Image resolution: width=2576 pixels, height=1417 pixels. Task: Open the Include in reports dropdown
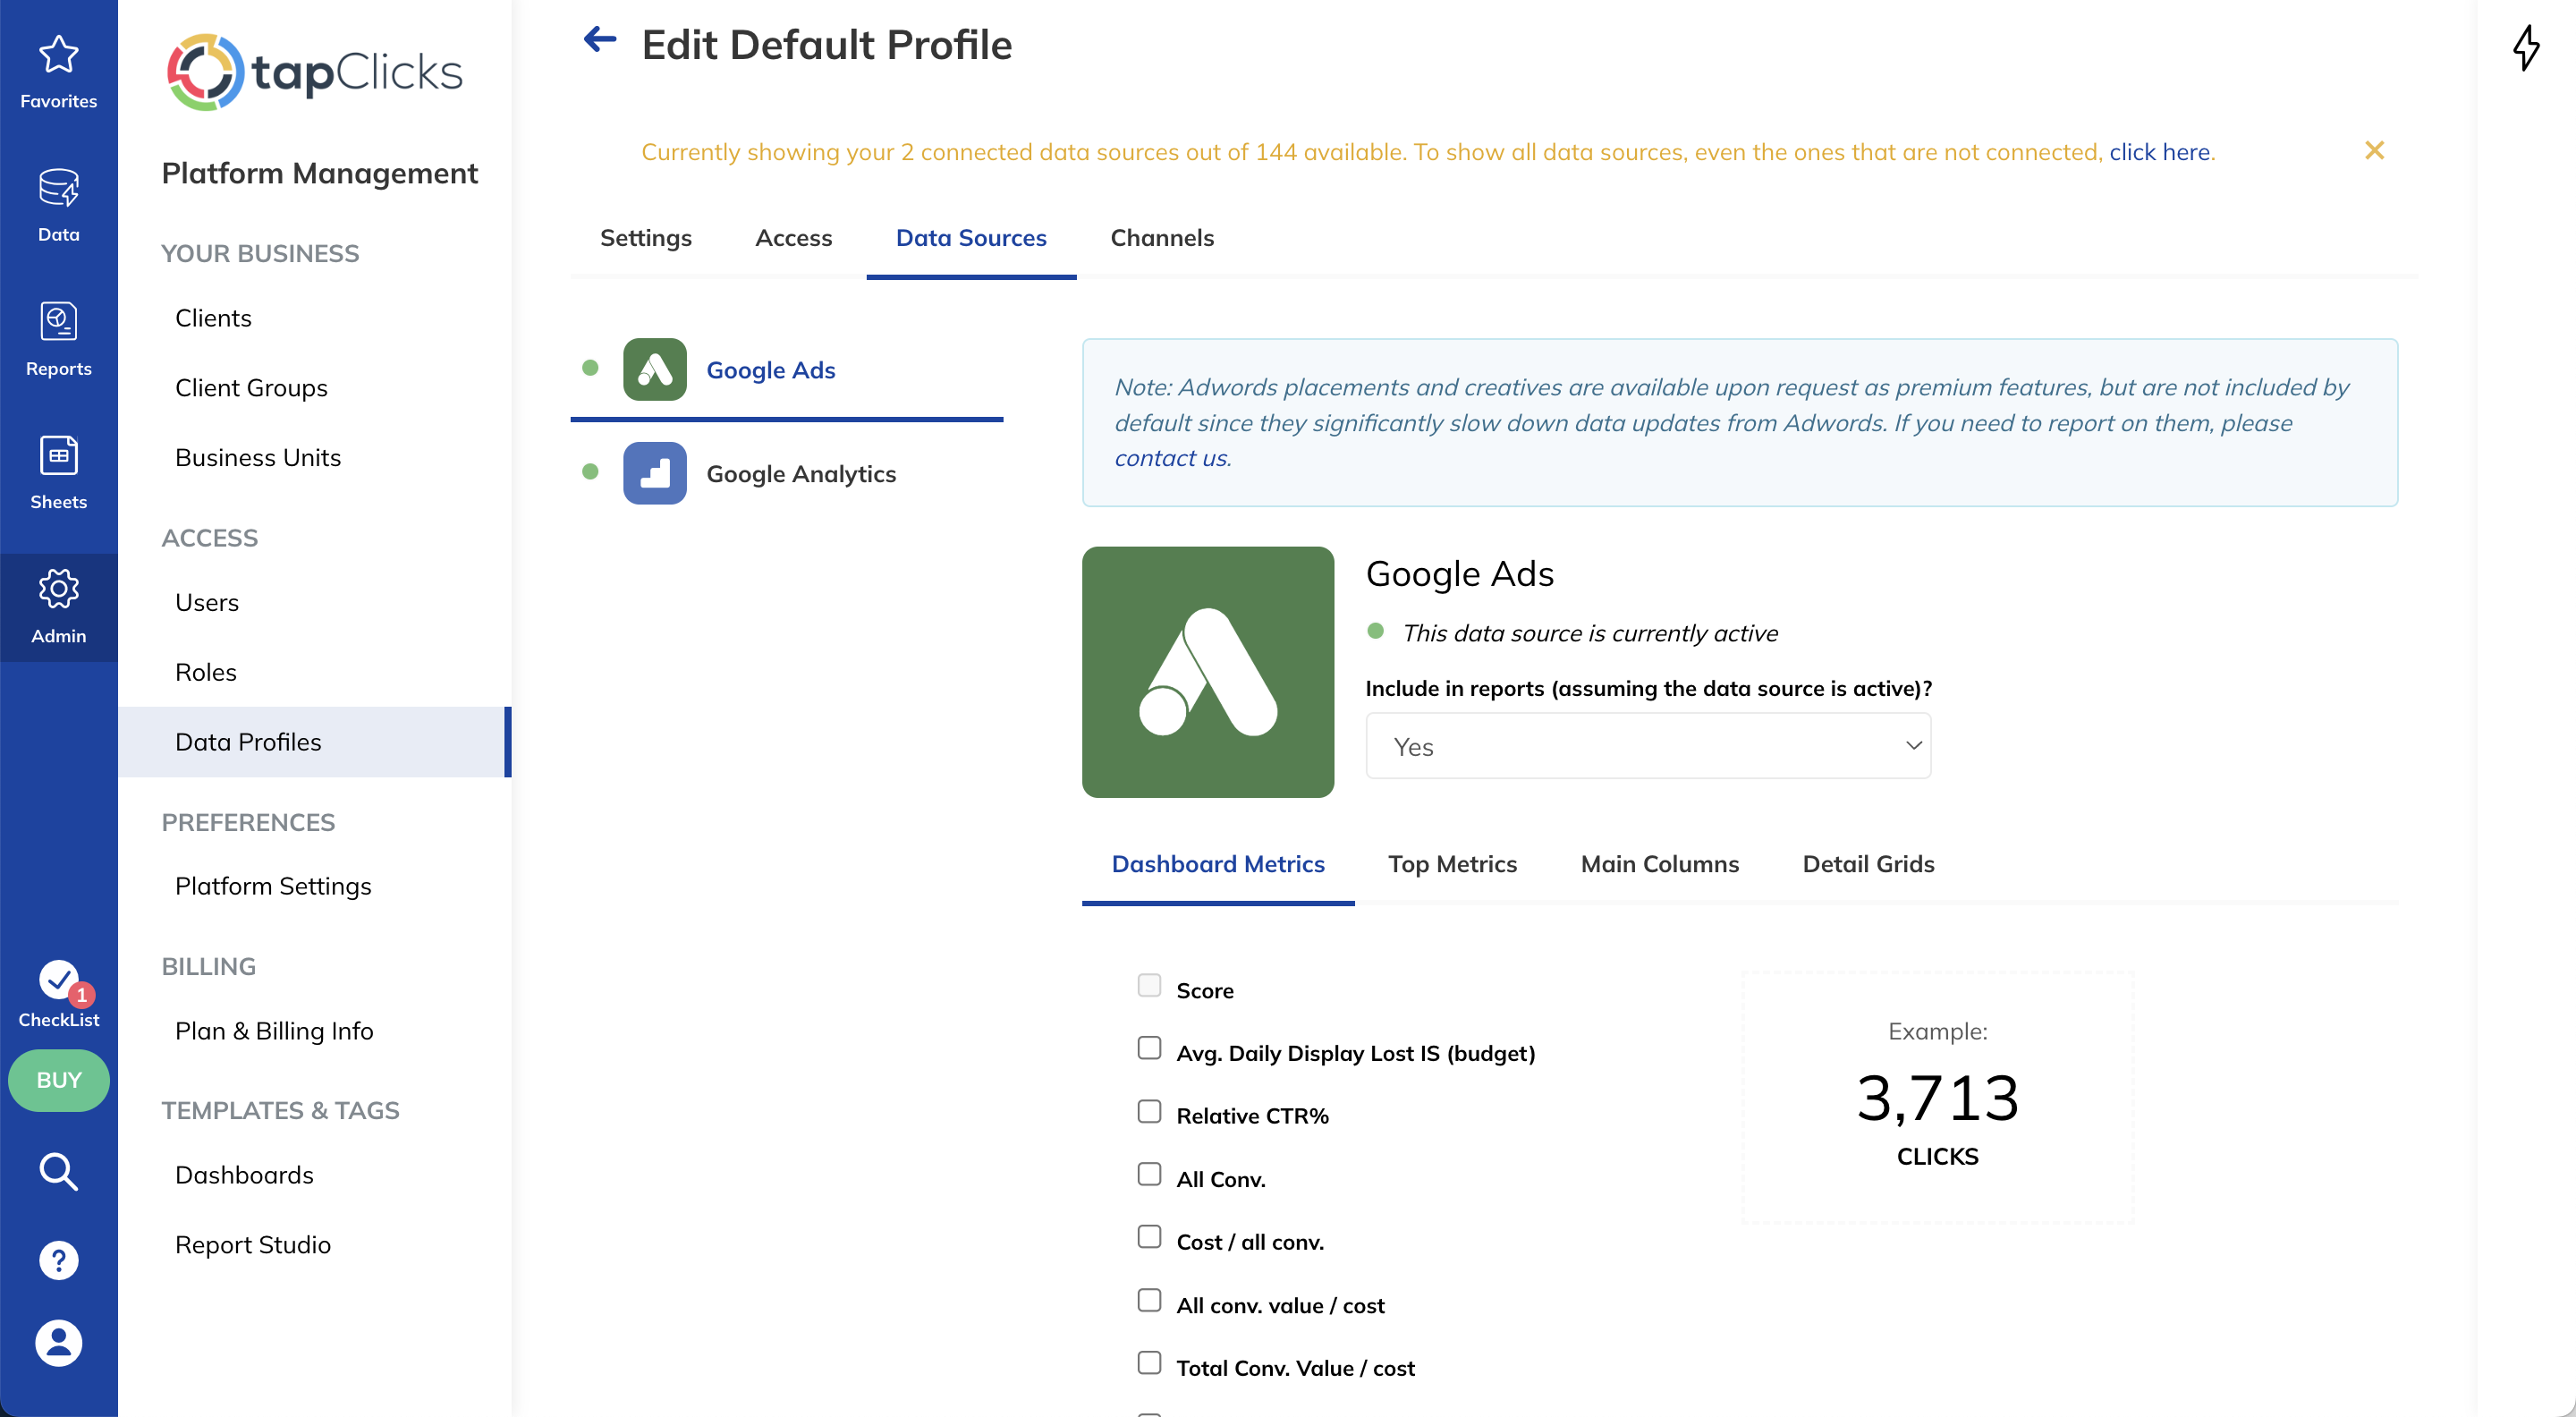(x=1648, y=746)
